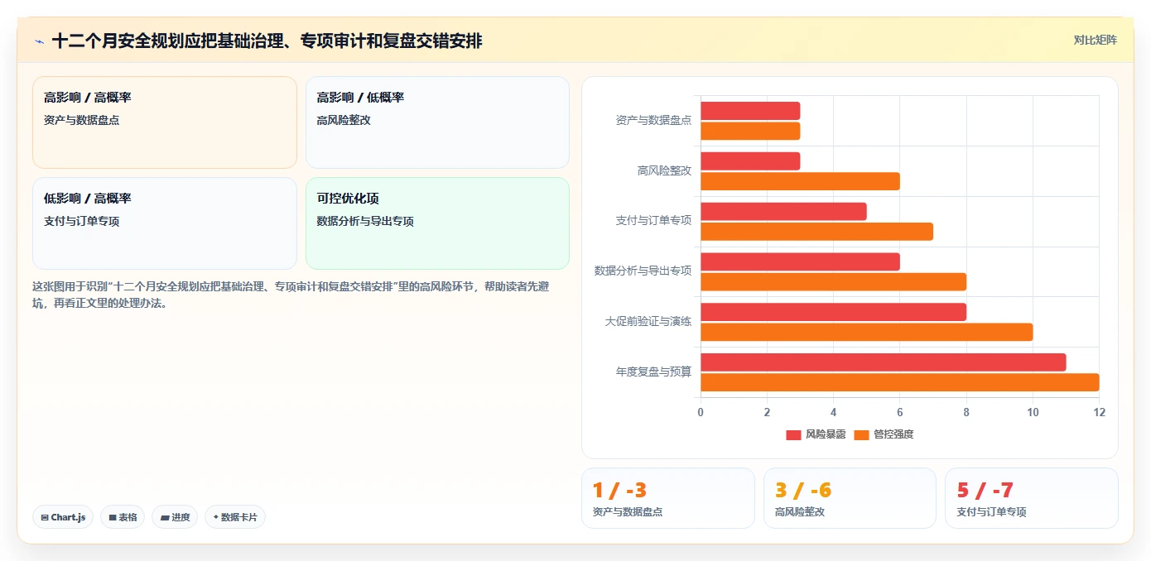
Task: Click the red 高风险整改 bar
Action: tap(750, 161)
